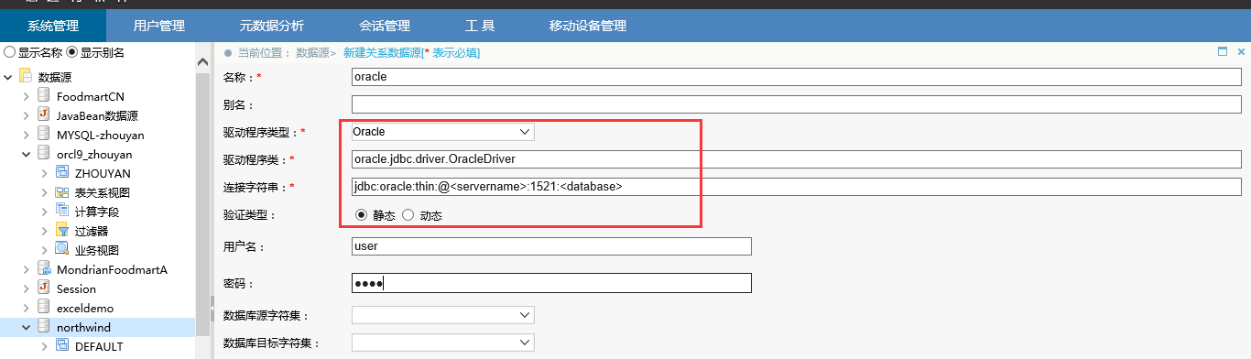Select the 显示名称 radio option

point(10,52)
